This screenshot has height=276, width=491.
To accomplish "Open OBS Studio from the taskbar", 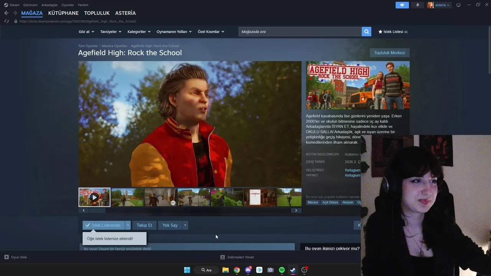I will click(x=304, y=270).
